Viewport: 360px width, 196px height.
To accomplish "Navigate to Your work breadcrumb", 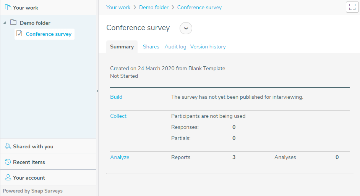I will 118,7.
